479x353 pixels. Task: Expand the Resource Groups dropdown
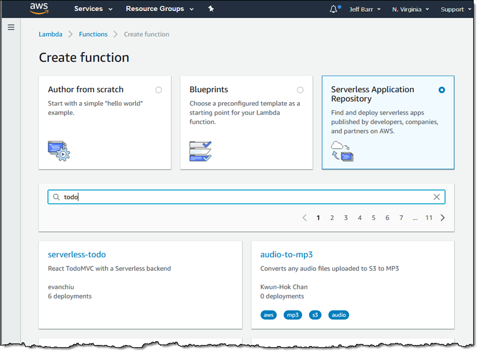coord(160,9)
